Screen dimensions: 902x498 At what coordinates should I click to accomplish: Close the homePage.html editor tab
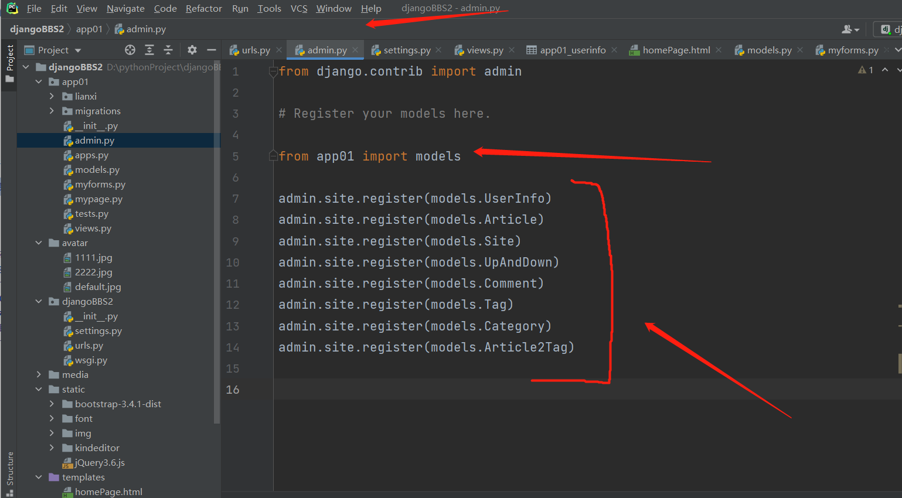[719, 50]
